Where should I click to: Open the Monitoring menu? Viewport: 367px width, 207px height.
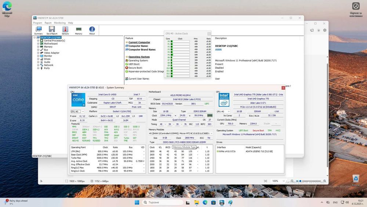coord(60,23)
